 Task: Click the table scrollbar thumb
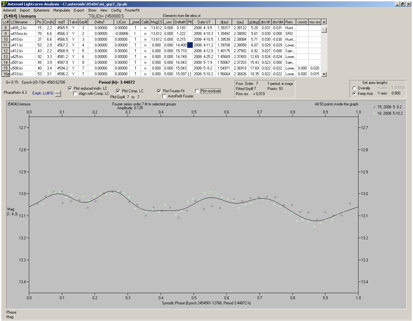click(324, 30)
